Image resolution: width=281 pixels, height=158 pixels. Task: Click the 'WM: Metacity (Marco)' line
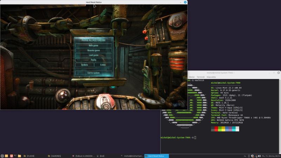point(223,105)
